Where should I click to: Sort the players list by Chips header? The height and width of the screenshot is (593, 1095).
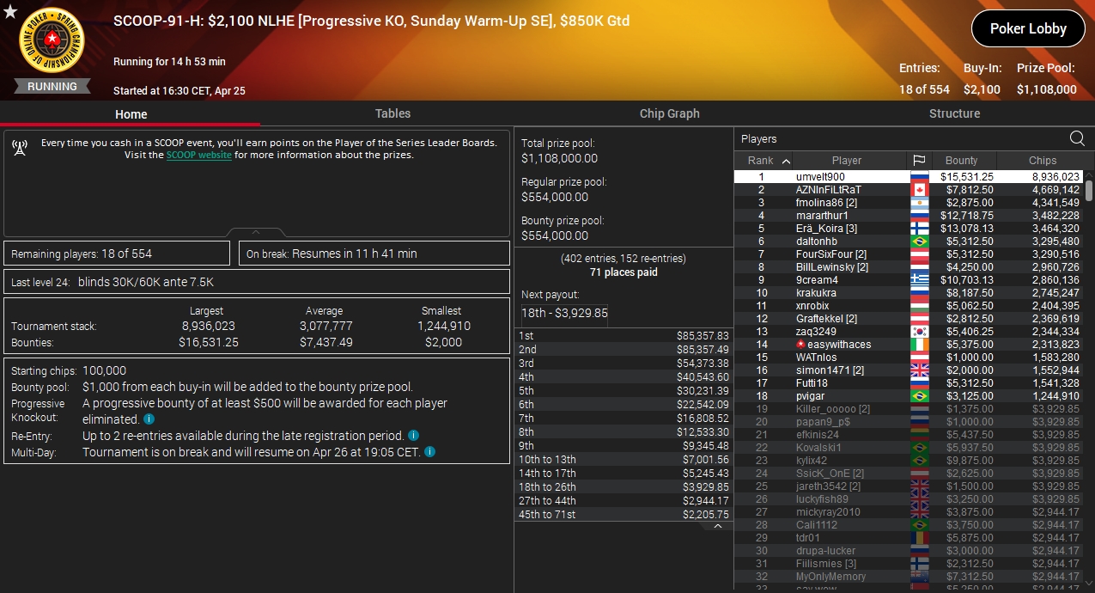pyautogui.click(x=1043, y=161)
